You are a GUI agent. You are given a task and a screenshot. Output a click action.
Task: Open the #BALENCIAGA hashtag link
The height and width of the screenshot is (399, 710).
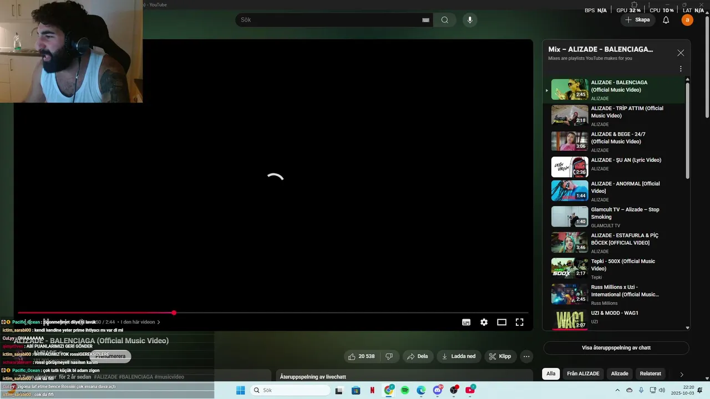[136, 377]
